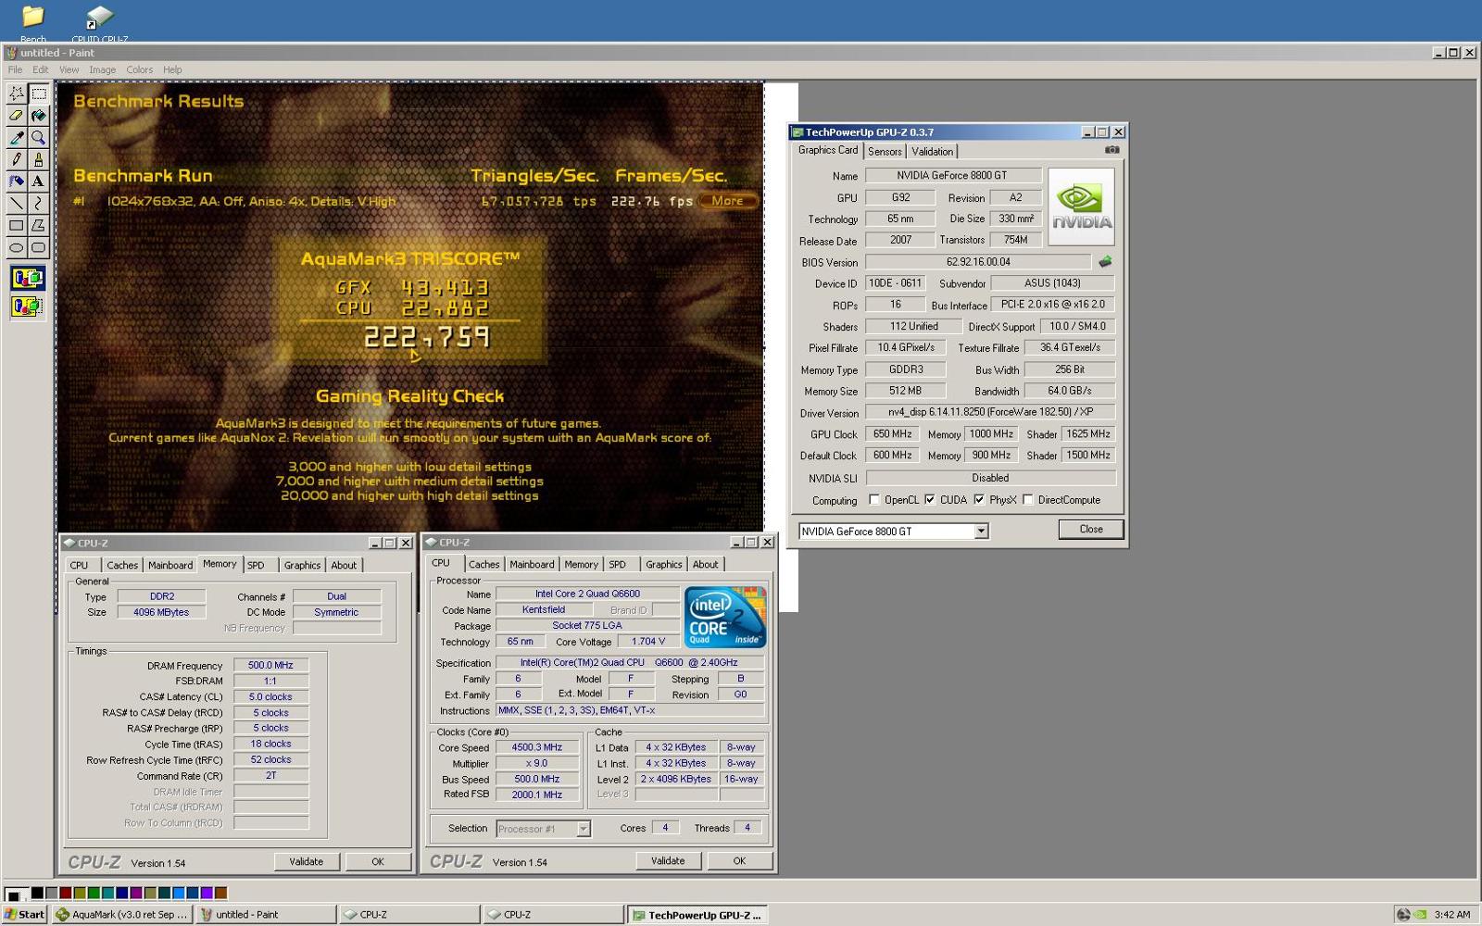Viewport: 1482px width, 926px height.
Task: Switch to the Sensors tab in GPU-Z
Action: coord(885,152)
